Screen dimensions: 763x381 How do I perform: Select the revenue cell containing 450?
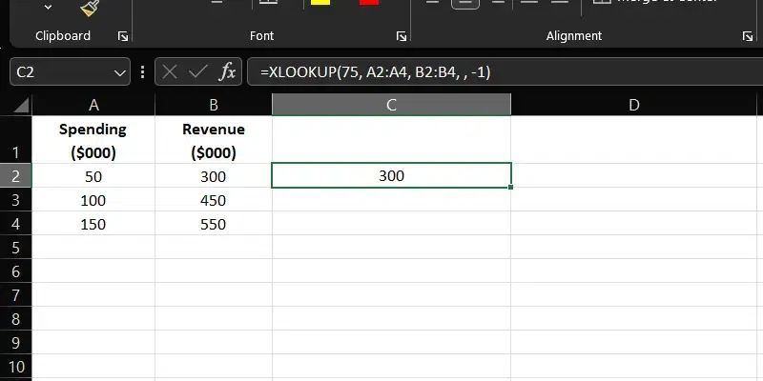(213, 200)
